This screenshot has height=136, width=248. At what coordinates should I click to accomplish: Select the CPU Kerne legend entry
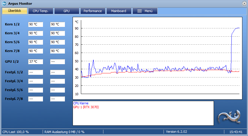click(81, 103)
